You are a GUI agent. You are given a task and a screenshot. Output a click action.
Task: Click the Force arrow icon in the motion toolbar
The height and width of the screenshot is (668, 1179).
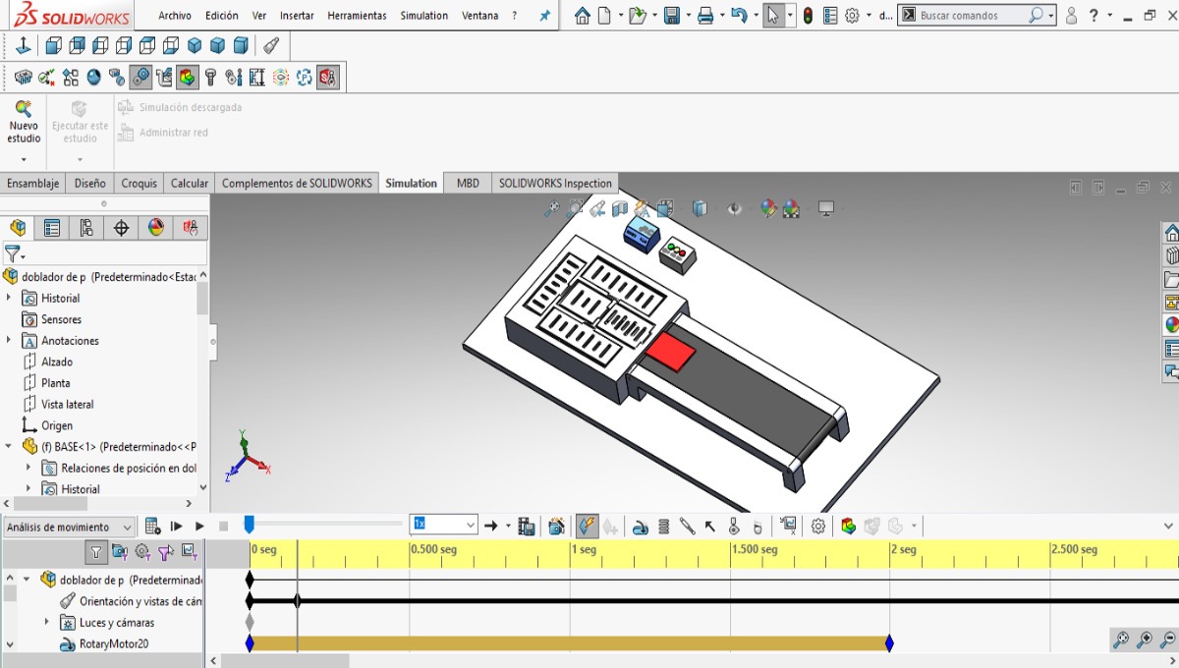click(711, 527)
